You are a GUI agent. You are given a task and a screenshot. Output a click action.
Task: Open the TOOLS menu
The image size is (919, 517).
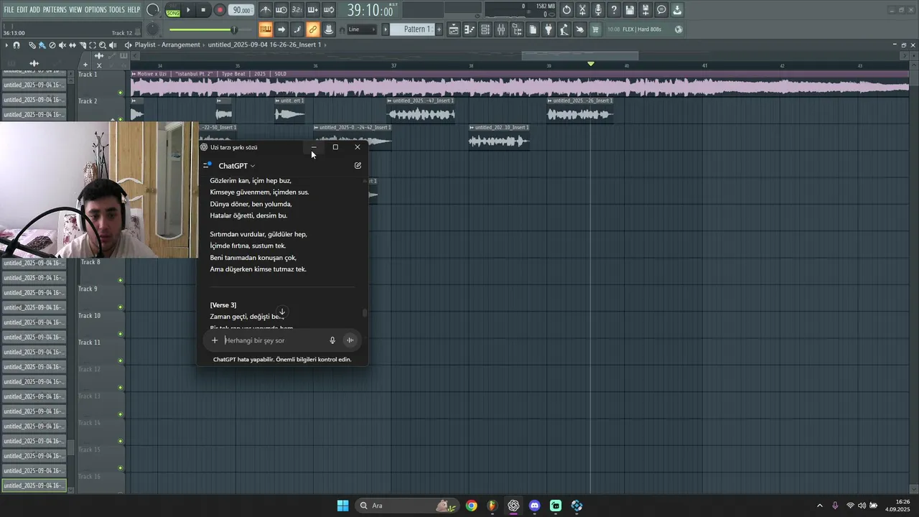[117, 9]
